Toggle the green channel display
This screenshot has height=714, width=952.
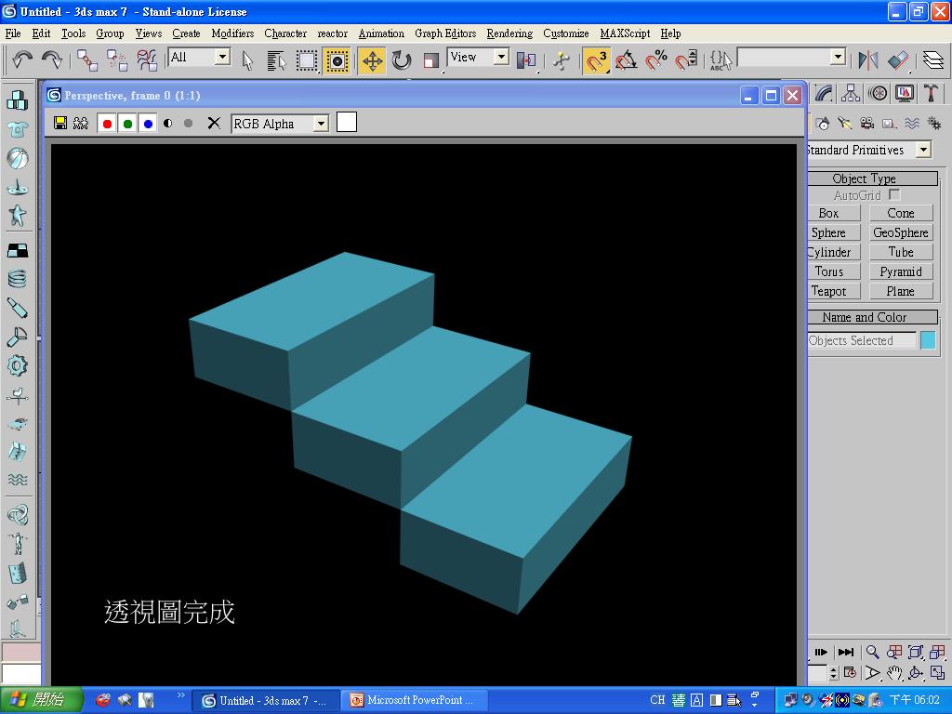click(127, 124)
